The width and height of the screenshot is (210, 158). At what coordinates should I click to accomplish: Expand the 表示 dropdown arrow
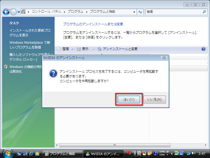[93, 49]
